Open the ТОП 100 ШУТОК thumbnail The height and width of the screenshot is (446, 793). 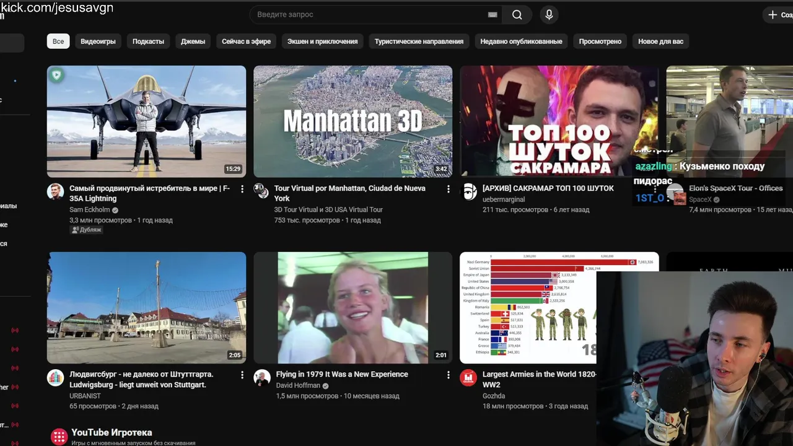coord(559,121)
